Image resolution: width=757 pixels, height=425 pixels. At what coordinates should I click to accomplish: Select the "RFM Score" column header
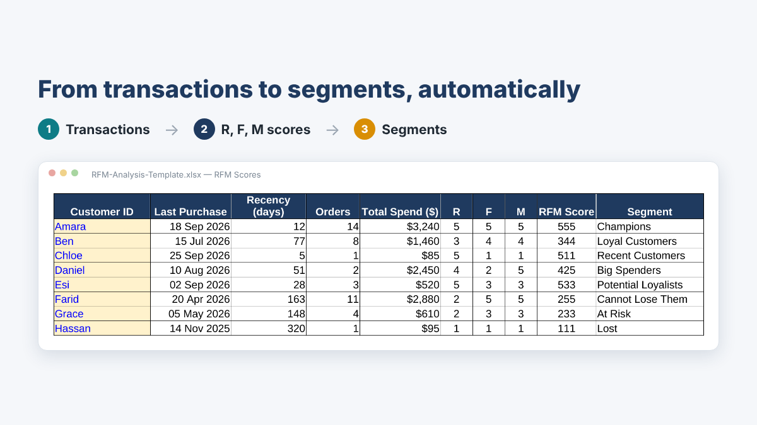[566, 207]
